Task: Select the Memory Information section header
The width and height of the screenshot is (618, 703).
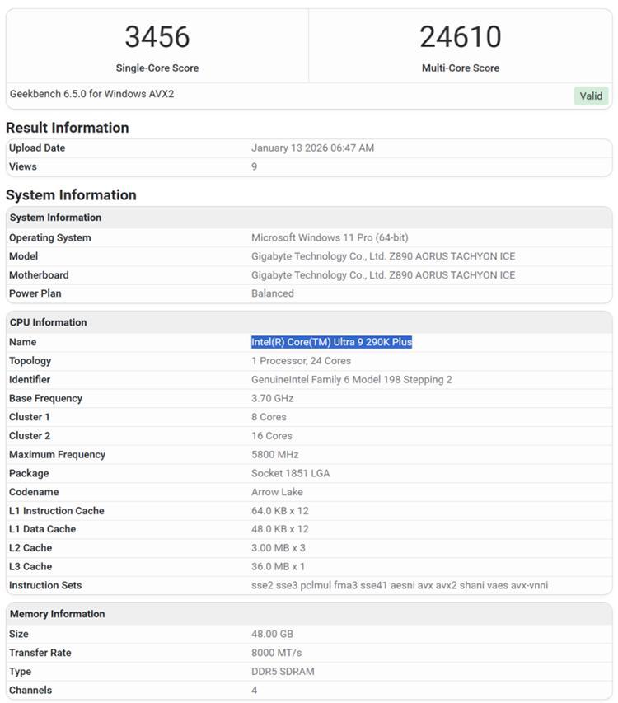Action: [x=57, y=614]
